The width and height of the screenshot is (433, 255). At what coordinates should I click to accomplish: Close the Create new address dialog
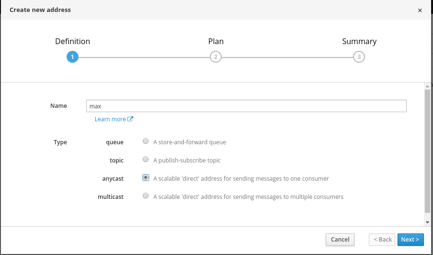tap(420, 10)
